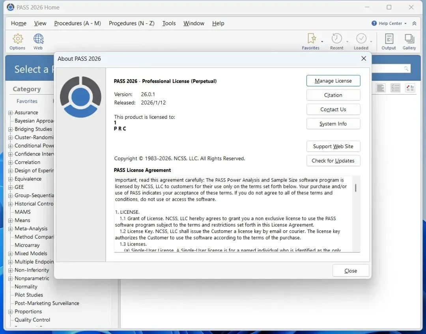Viewport: 426px width, 334px height.
Task: Select the Favorites tab under Category
Action: [27, 101]
